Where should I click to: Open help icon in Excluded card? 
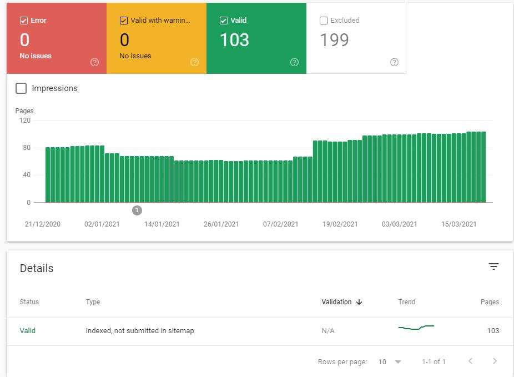click(x=394, y=62)
